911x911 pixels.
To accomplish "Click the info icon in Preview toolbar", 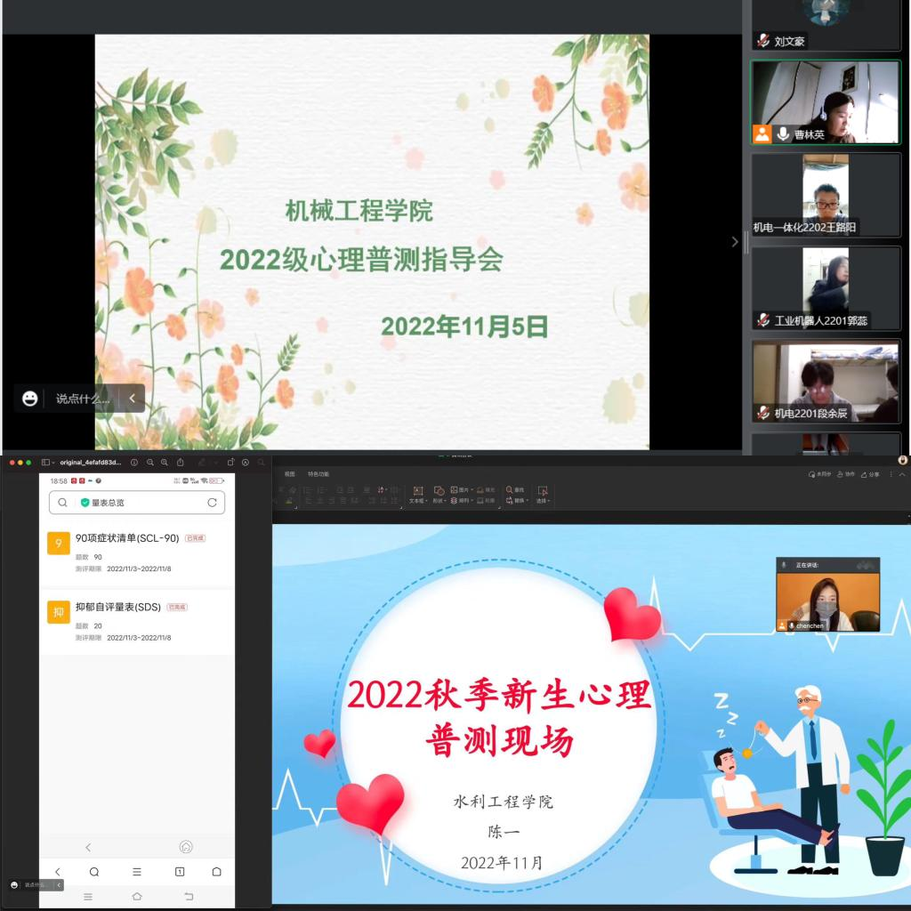I will pos(134,463).
